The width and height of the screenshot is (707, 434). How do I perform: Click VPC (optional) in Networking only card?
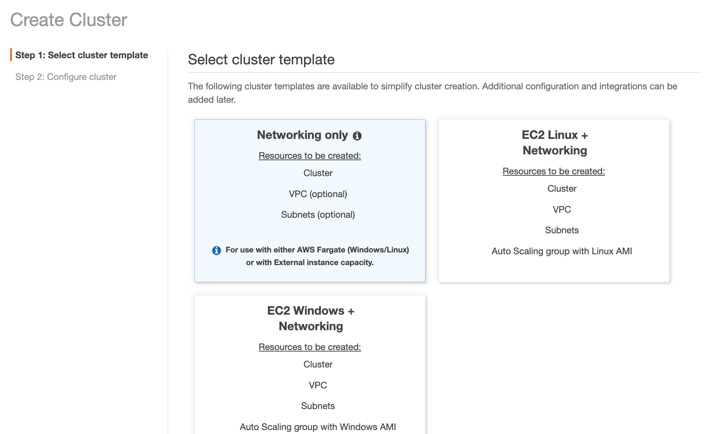pos(318,194)
